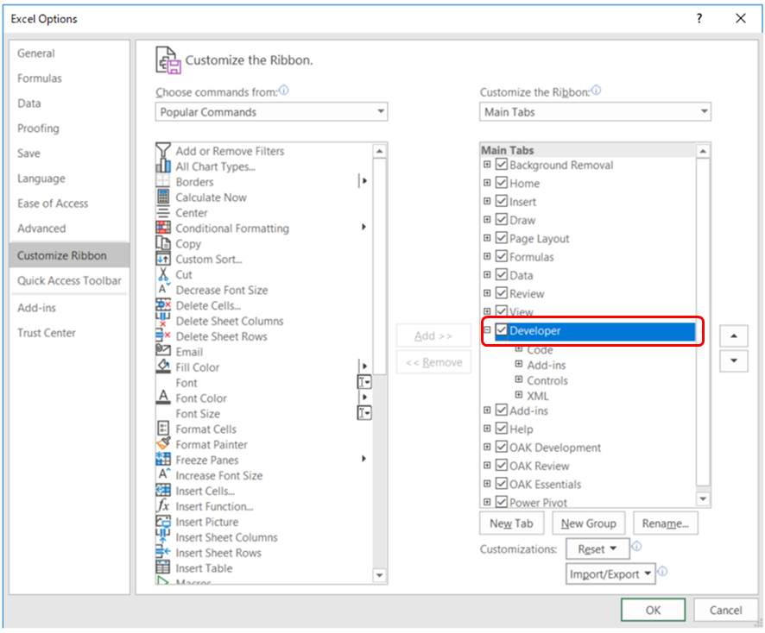Uncheck the Background Removal tab checkbox
Screen dimensions: 765x633
[502, 164]
